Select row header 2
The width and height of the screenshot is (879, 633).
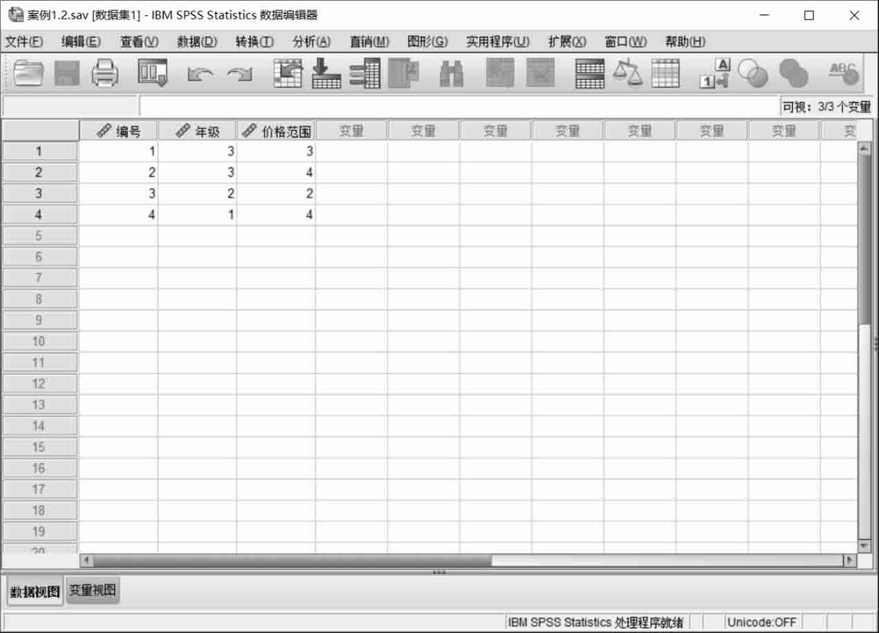click(x=39, y=173)
